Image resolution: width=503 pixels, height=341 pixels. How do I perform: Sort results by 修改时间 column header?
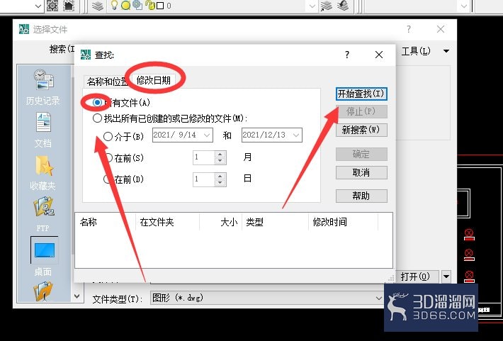click(x=344, y=222)
